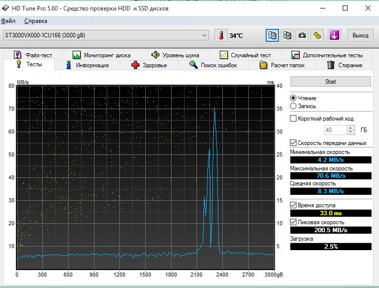This screenshot has width=379, height=288.
Task: Open the Поиск ошибок error scan tab
Action: [x=213, y=65]
